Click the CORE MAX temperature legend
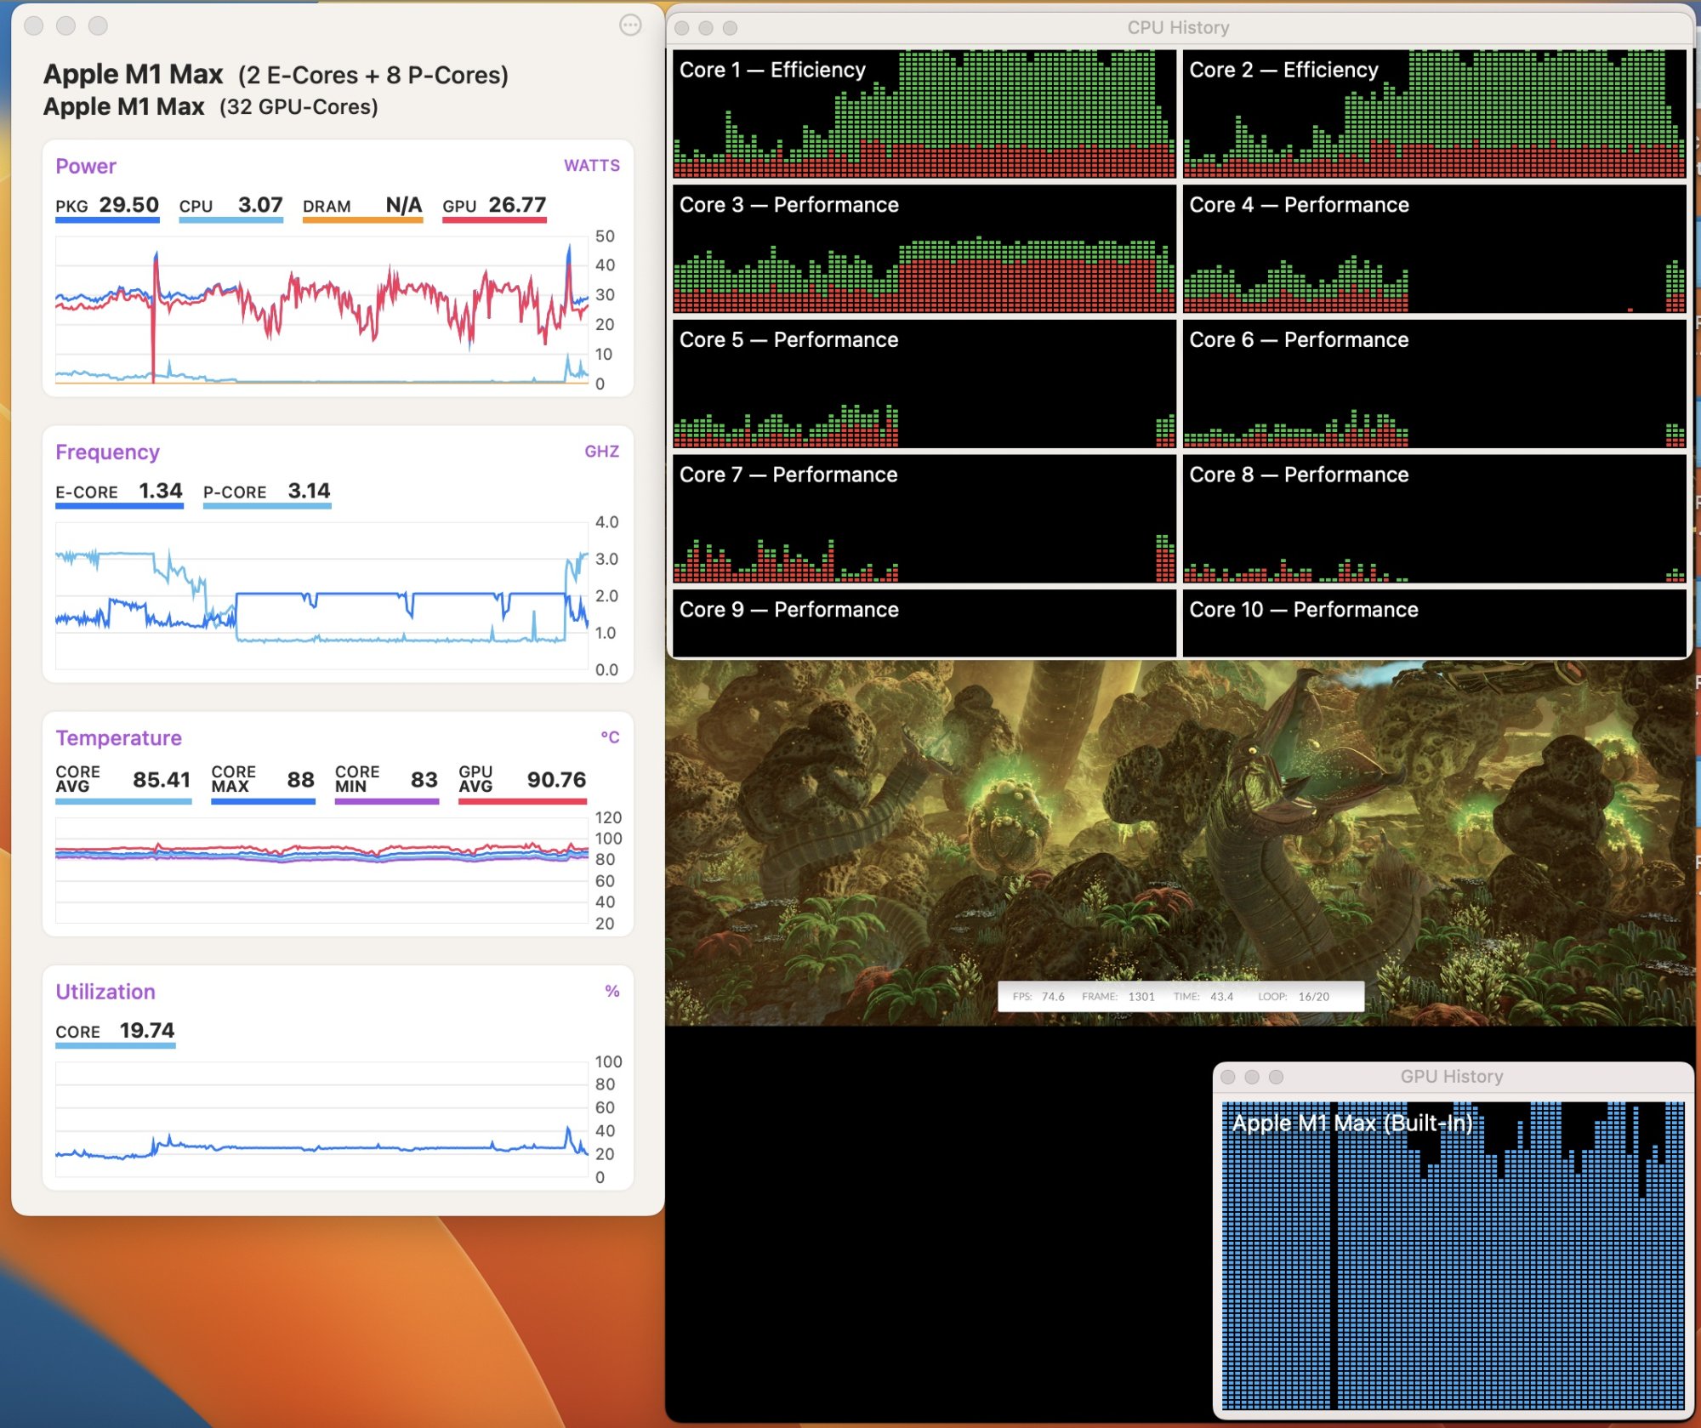 coord(263,780)
